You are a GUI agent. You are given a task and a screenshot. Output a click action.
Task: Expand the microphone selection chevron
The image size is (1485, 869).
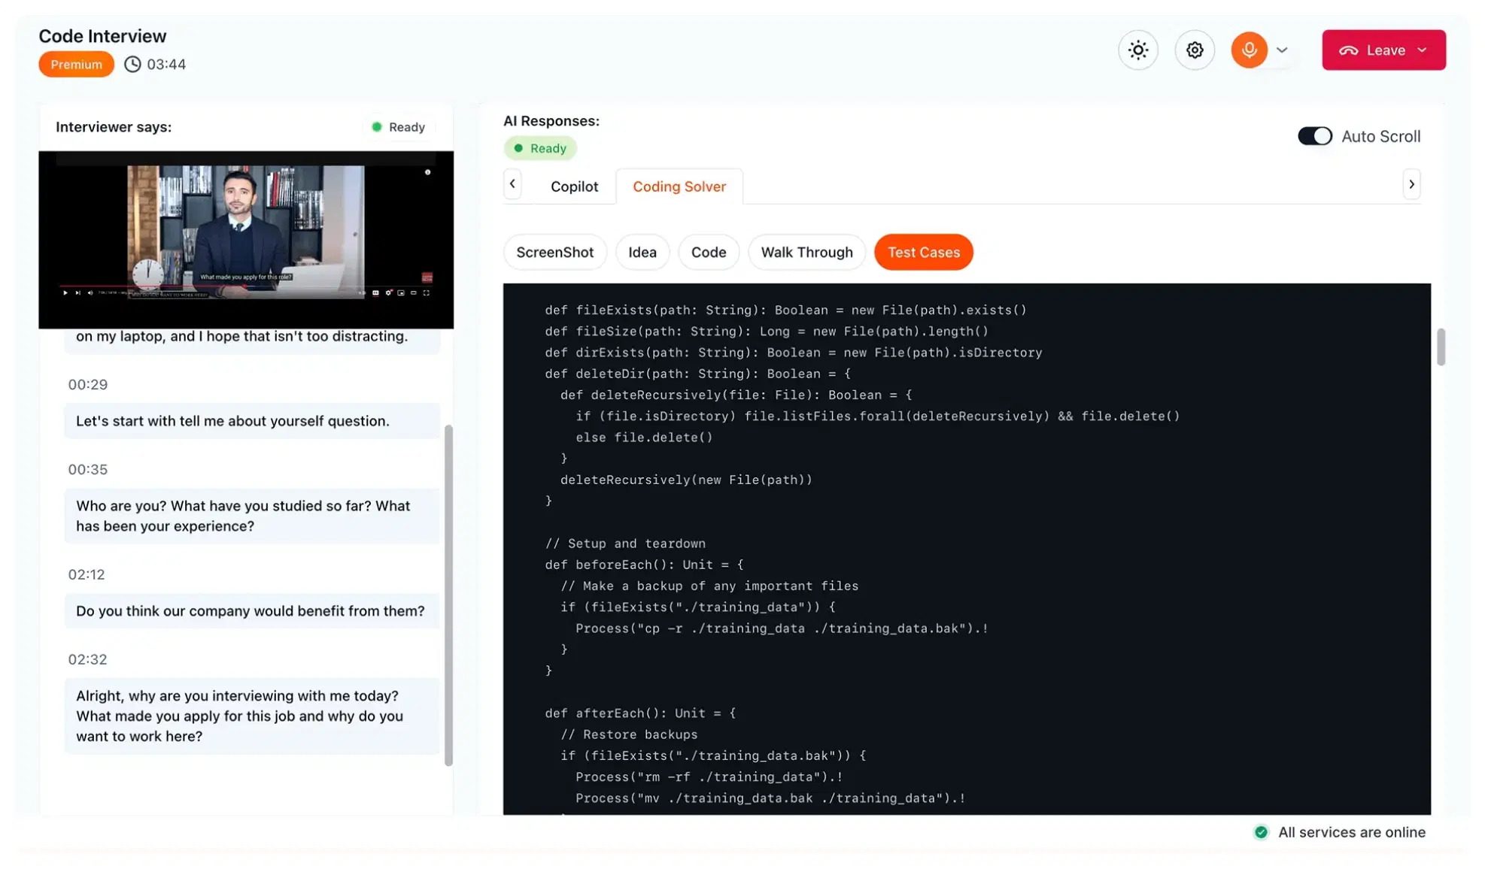point(1282,50)
